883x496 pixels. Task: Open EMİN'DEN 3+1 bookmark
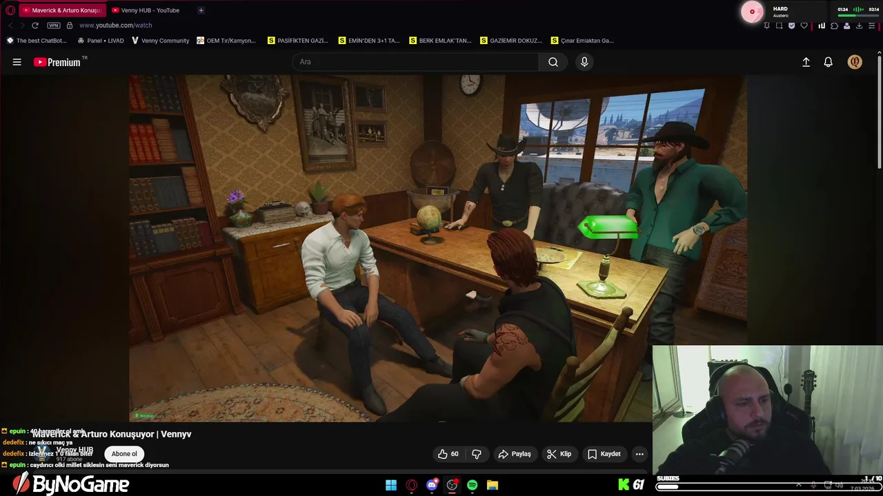coord(369,41)
